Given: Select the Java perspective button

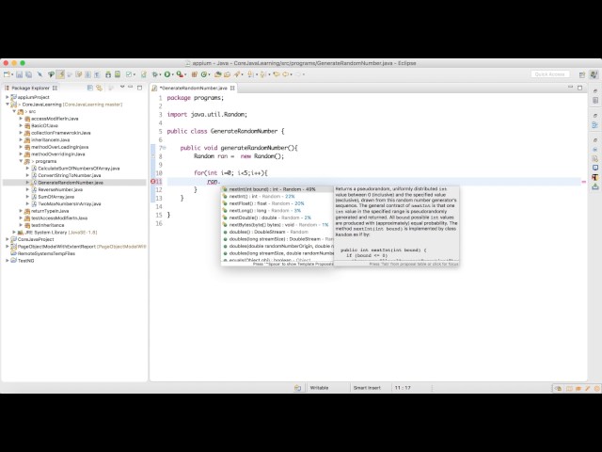Looking at the screenshot, I should 594,74.
